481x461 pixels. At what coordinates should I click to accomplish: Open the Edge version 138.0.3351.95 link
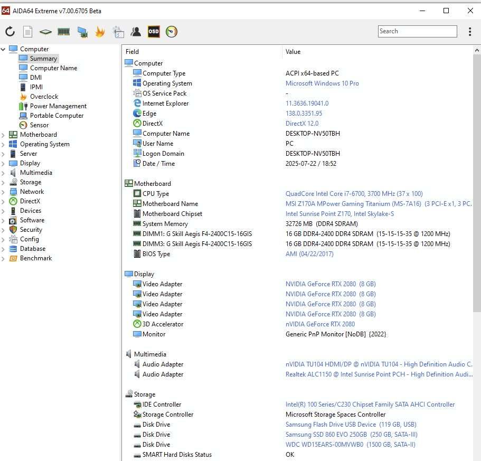click(x=304, y=113)
